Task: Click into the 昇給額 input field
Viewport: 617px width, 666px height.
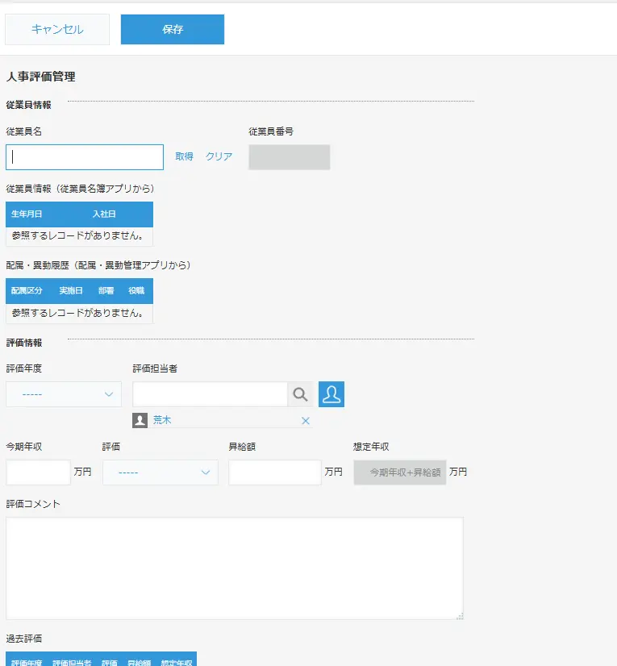Action: point(274,472)
